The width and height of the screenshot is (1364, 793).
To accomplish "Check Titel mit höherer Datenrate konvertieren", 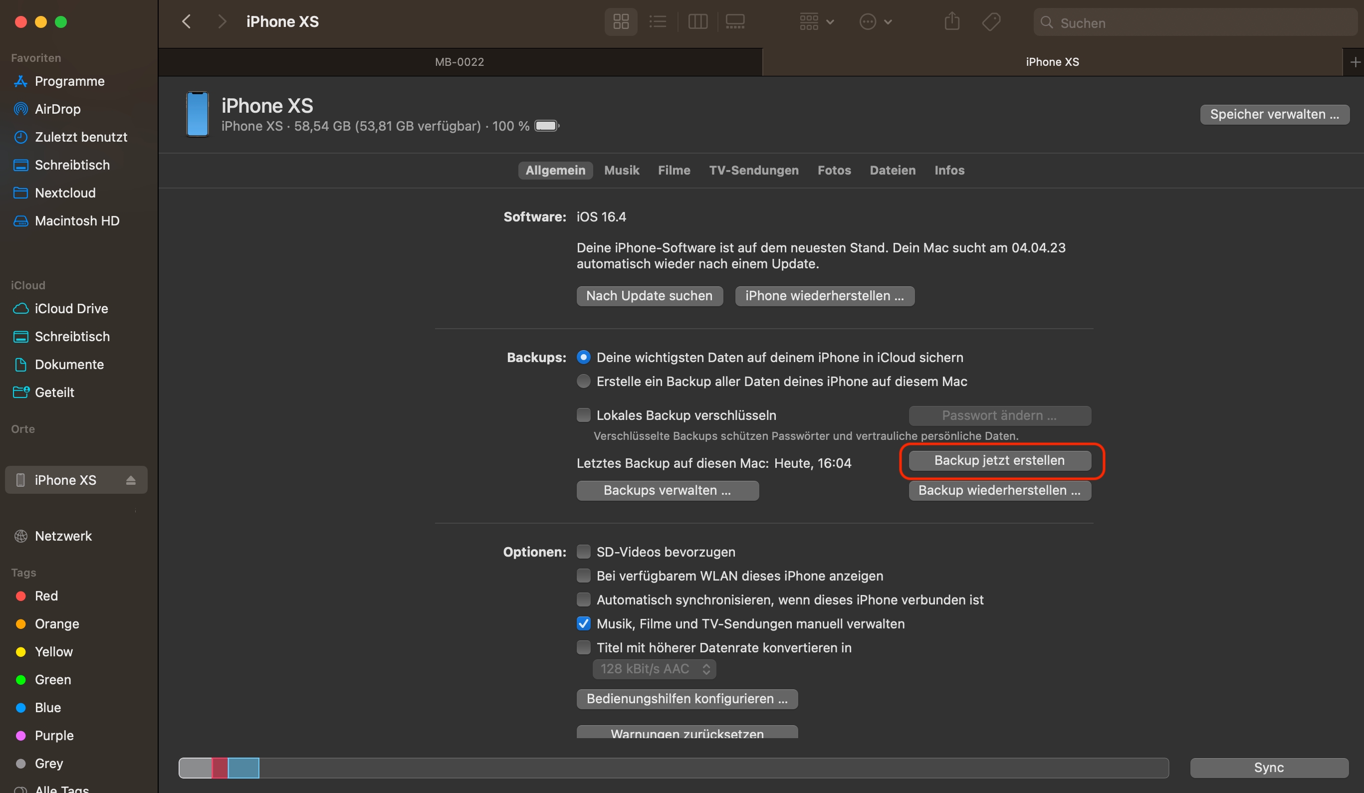I will click(x=584, y=647).
